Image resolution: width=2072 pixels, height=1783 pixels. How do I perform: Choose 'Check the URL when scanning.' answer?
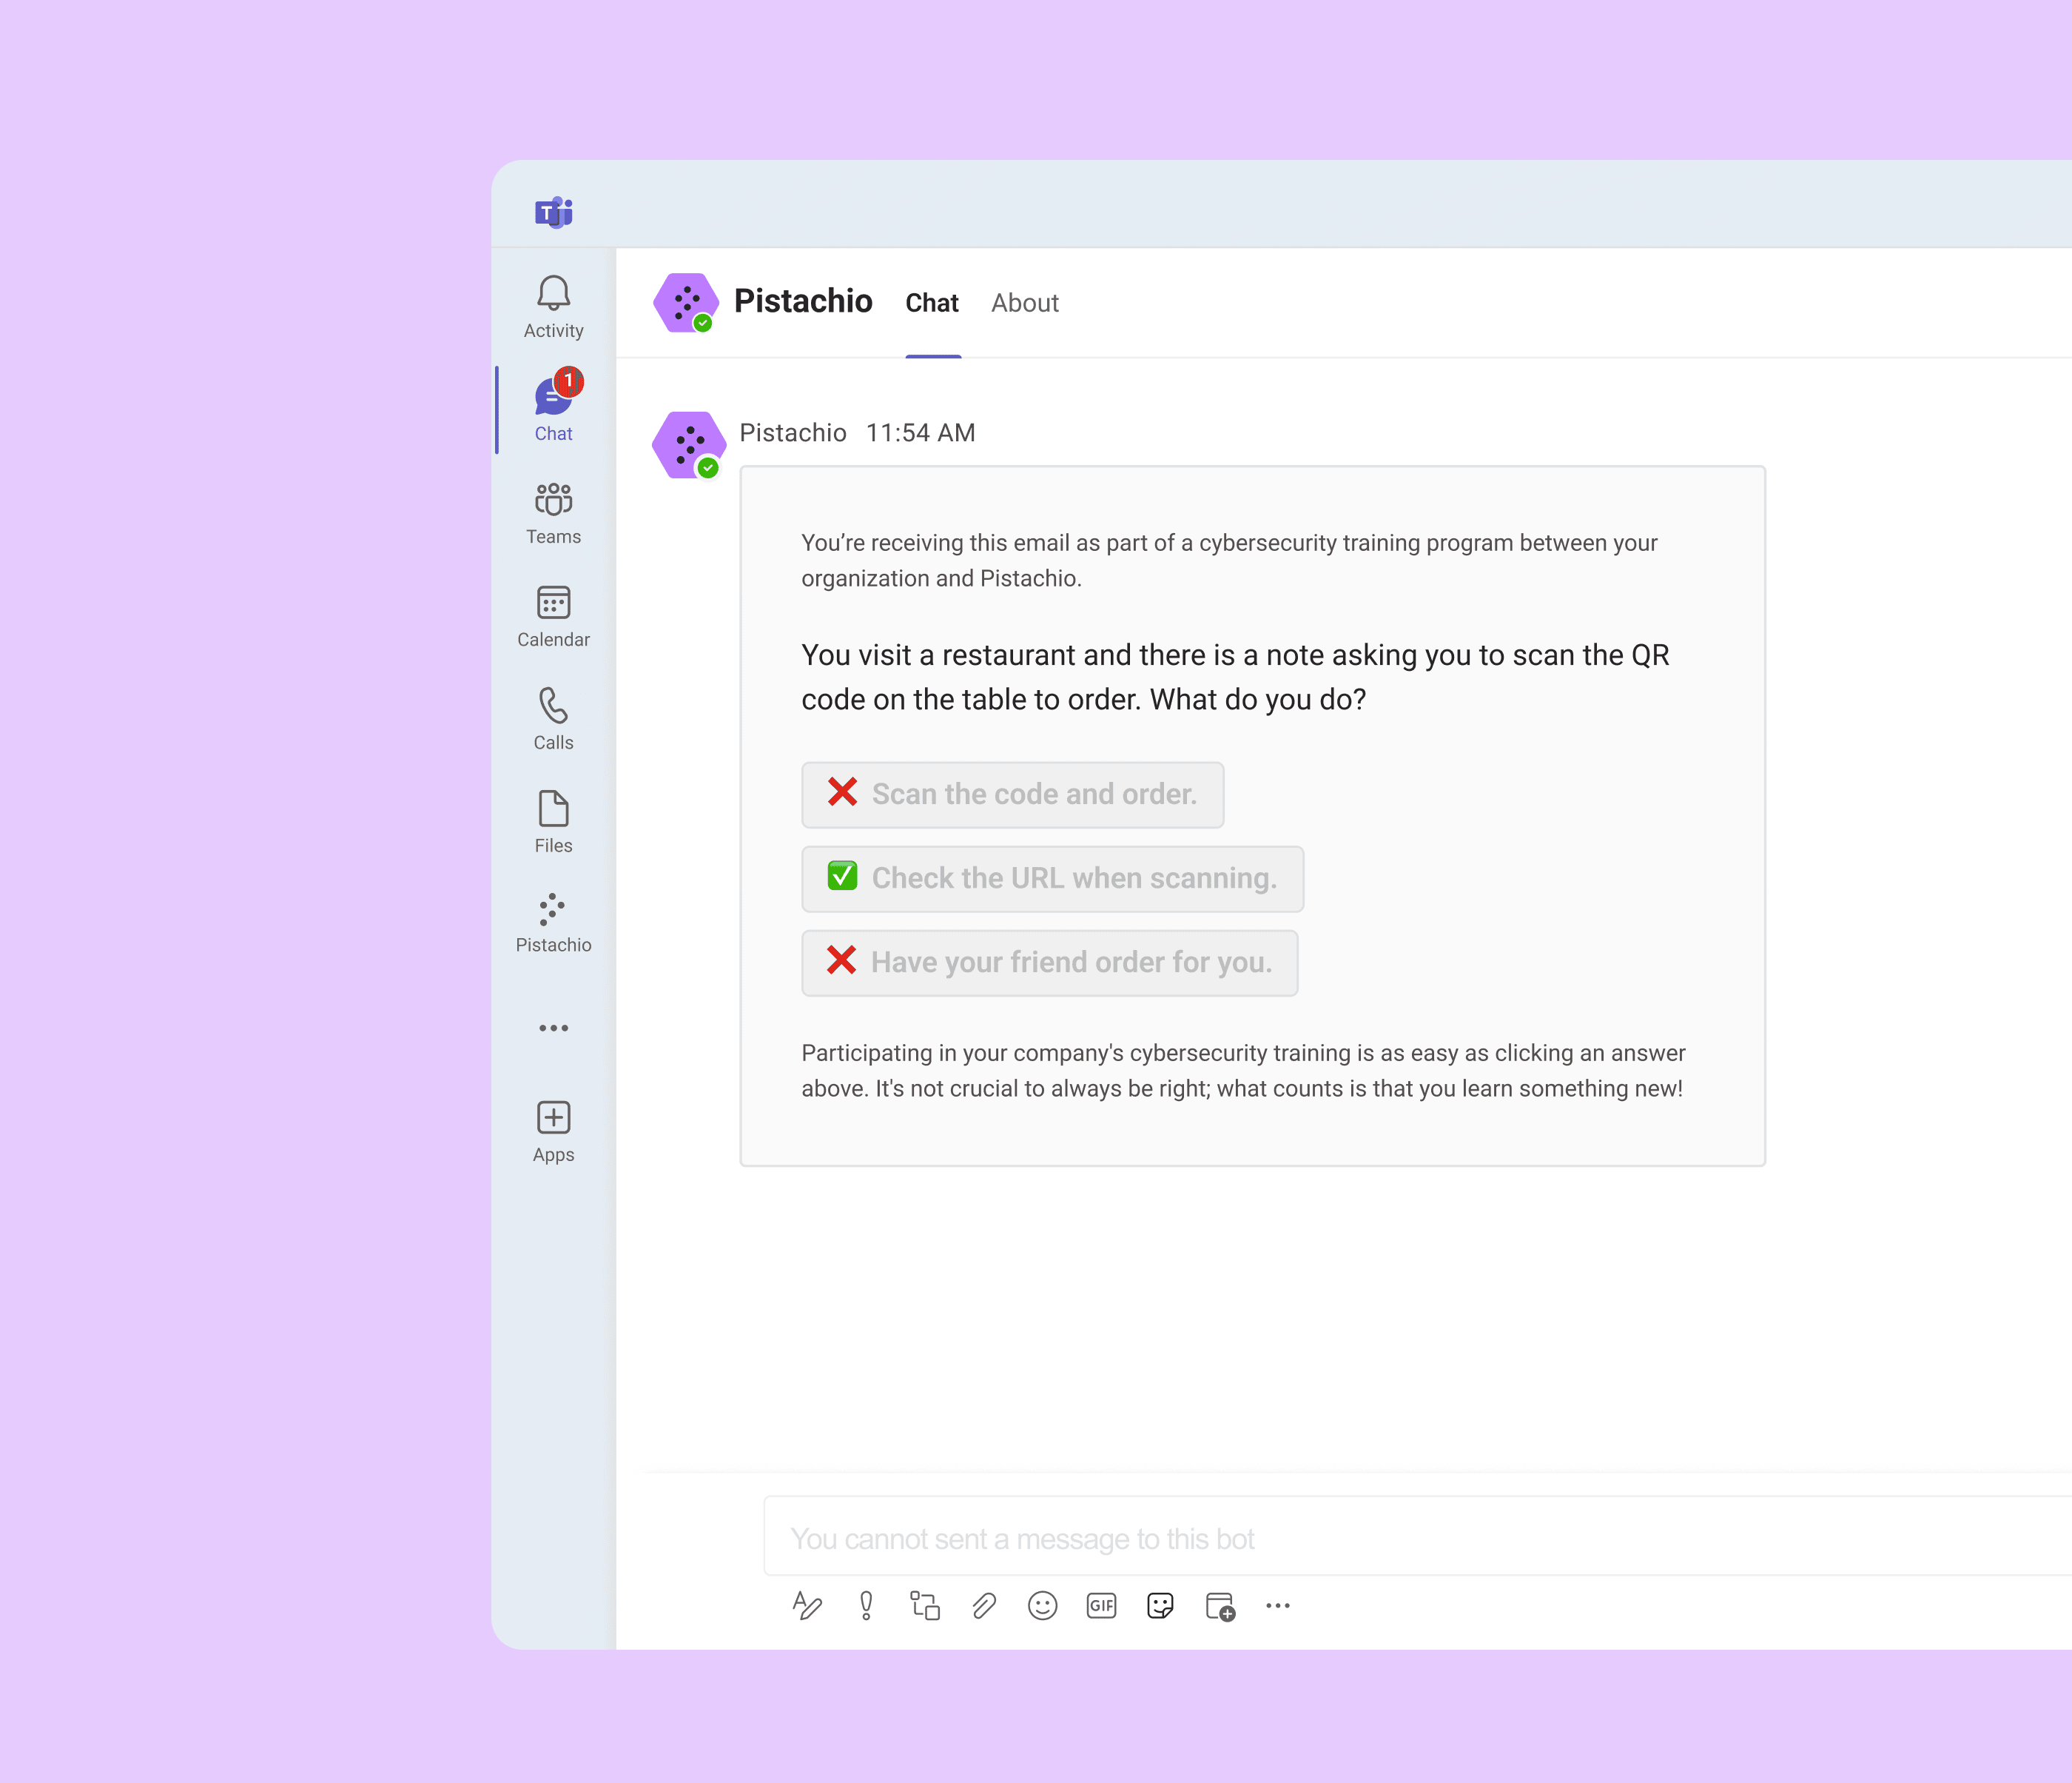[x=1052, y=878]
